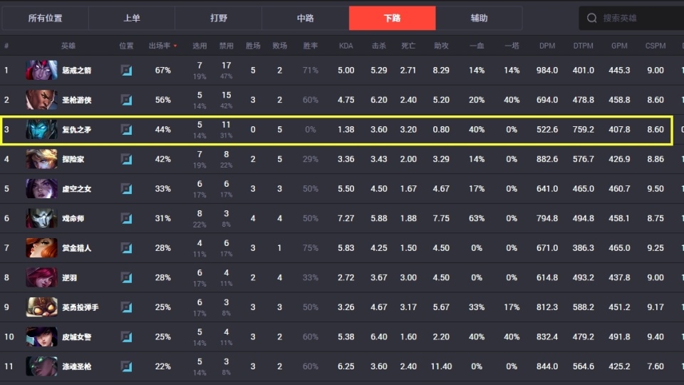Click 冰魂圣枪 champion portrait icon
Screen dimensions: 684x385
click(41, 366)
